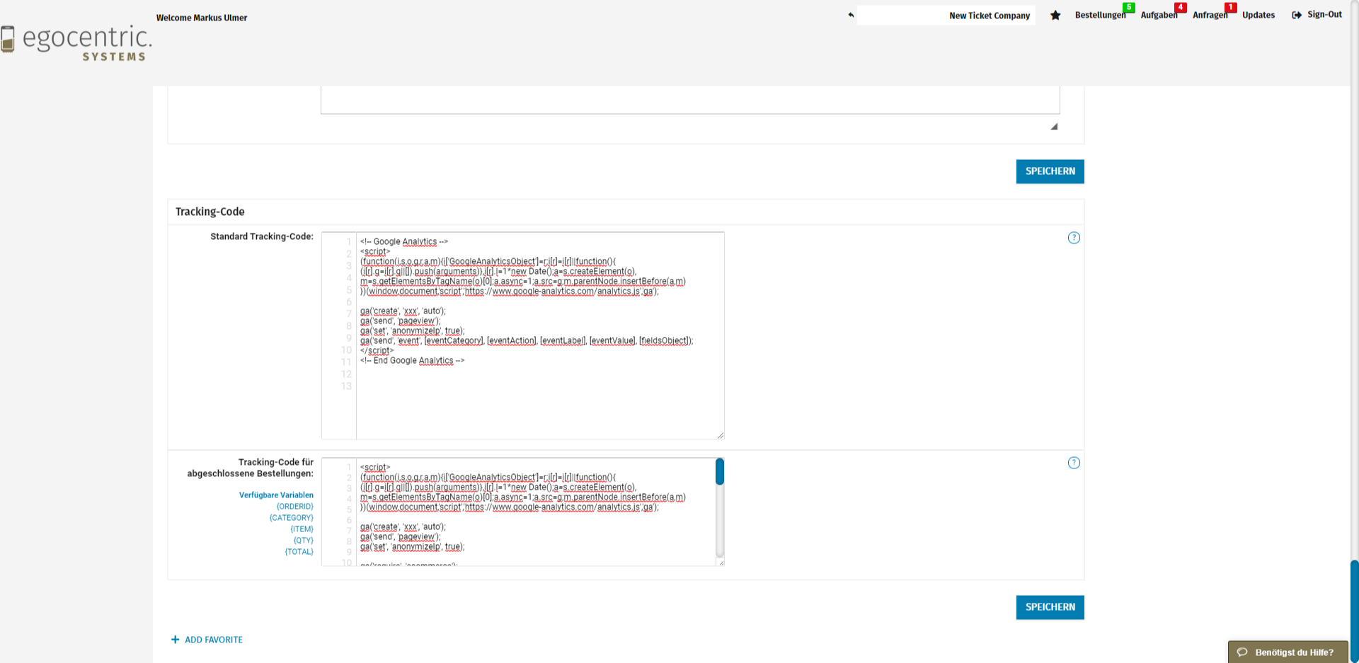The height and width of the screenshot is (663, 1359).
Task: Click the ga('send', 'event' ...) code line
Action: tap(527, 340)
